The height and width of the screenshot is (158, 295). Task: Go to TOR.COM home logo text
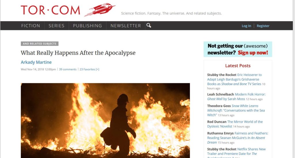50,10
